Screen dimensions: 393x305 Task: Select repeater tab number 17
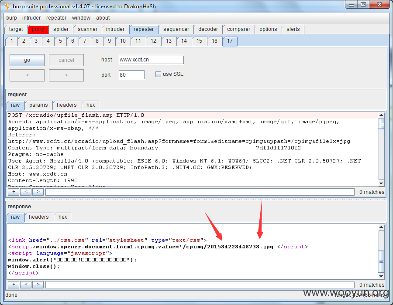(x=230, y=41)
